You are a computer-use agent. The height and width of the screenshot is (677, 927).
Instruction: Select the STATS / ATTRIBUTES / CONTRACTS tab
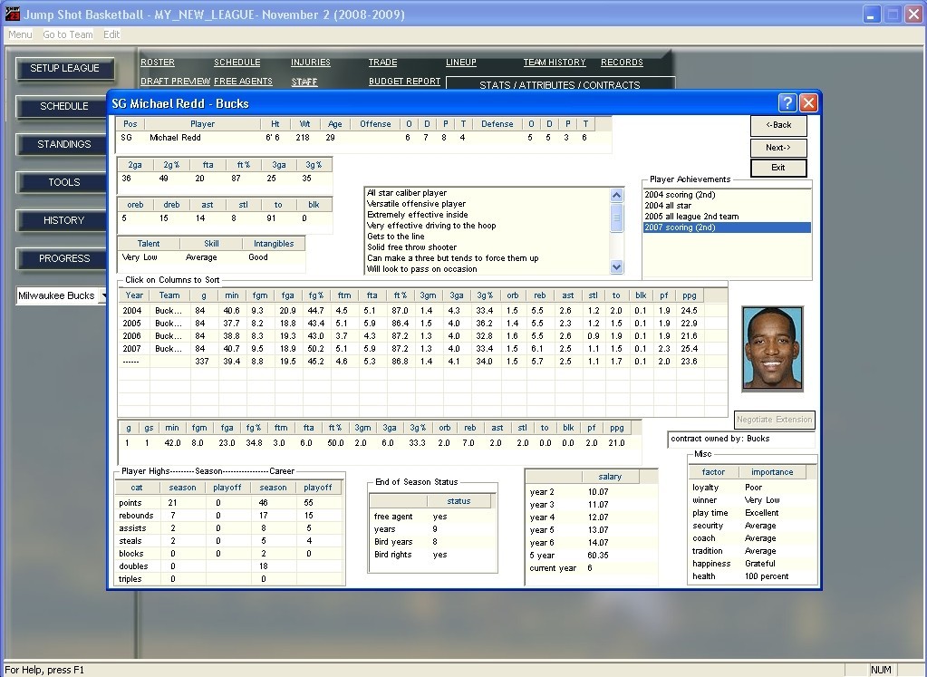[x=559, y=85]
